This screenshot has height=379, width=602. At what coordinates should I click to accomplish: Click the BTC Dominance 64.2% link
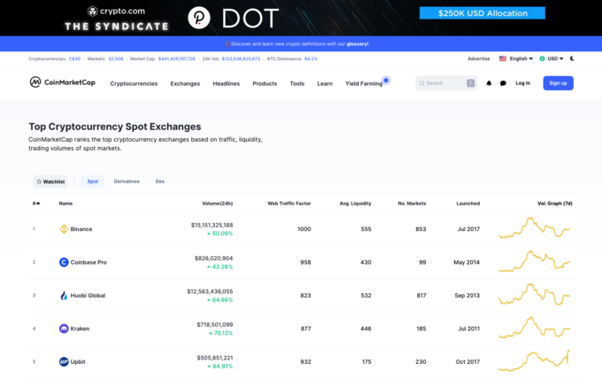311,58
